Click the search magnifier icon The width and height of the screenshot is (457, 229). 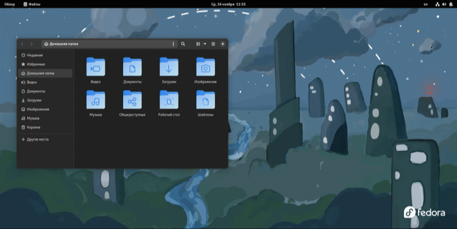tap(183, 44)
